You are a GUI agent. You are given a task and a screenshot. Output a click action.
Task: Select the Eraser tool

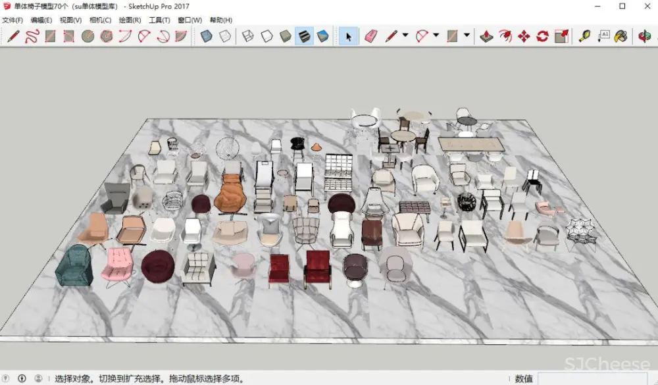tap(371, 36)
